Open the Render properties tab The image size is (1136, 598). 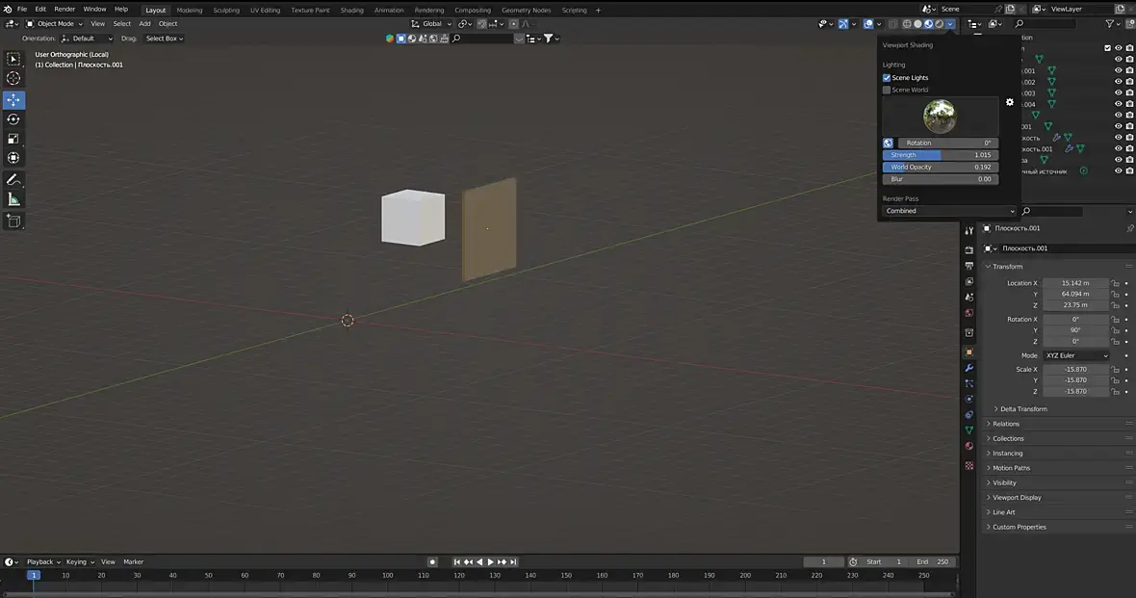coord(969,250)
